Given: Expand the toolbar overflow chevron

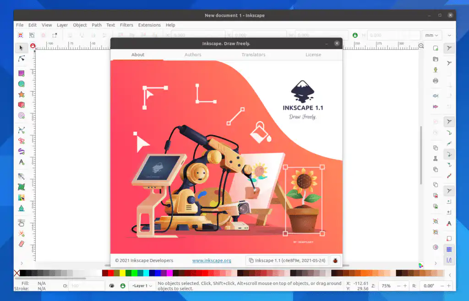Looking at the screenshot, I should 449,35.
